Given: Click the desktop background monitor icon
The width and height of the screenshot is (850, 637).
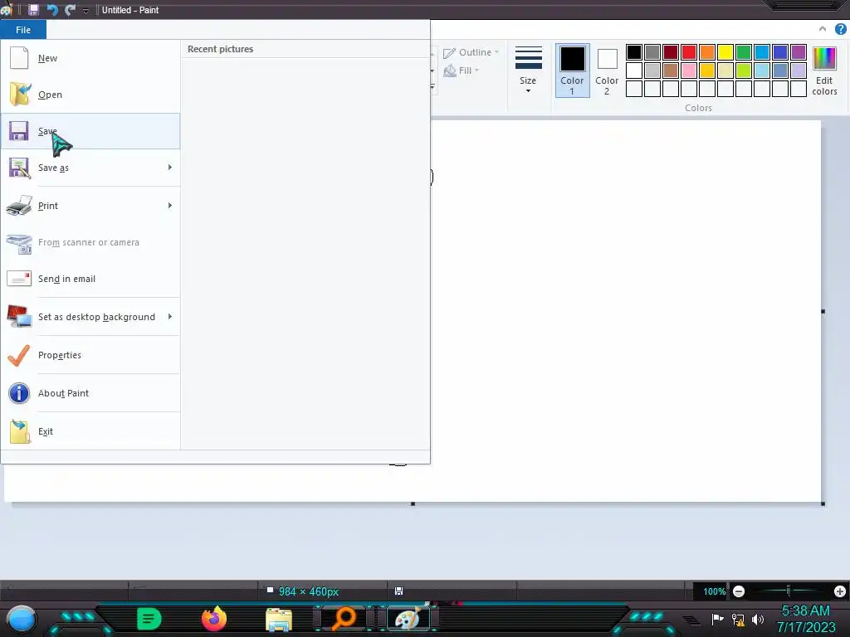Looking at the screenshot, I should (19, 316).
